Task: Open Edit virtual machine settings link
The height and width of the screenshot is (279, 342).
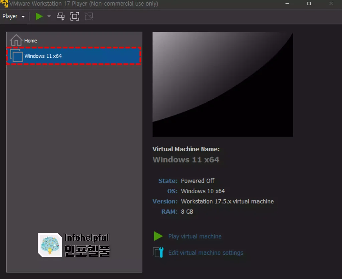Action: point(206,253)
